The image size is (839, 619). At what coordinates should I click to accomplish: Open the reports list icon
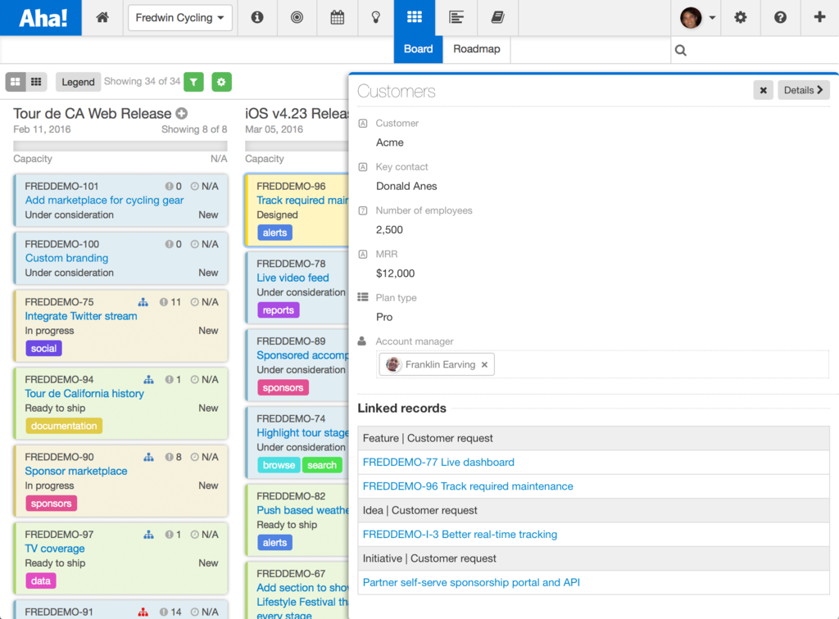click(456, 18)
